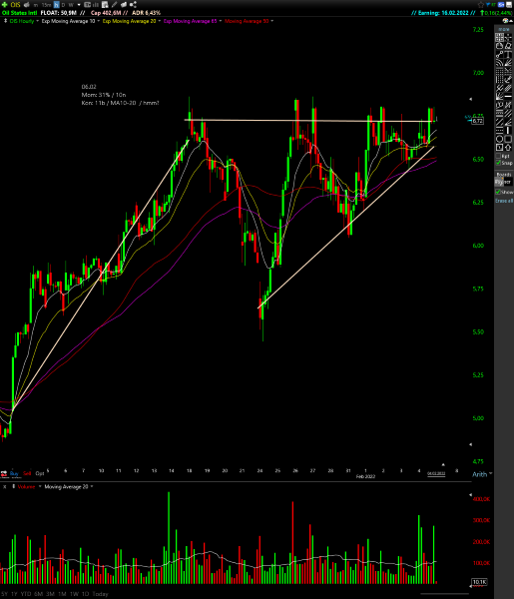
Task: Select the pencil drawing icon in top toolbar
Action: tap(114, 5)
